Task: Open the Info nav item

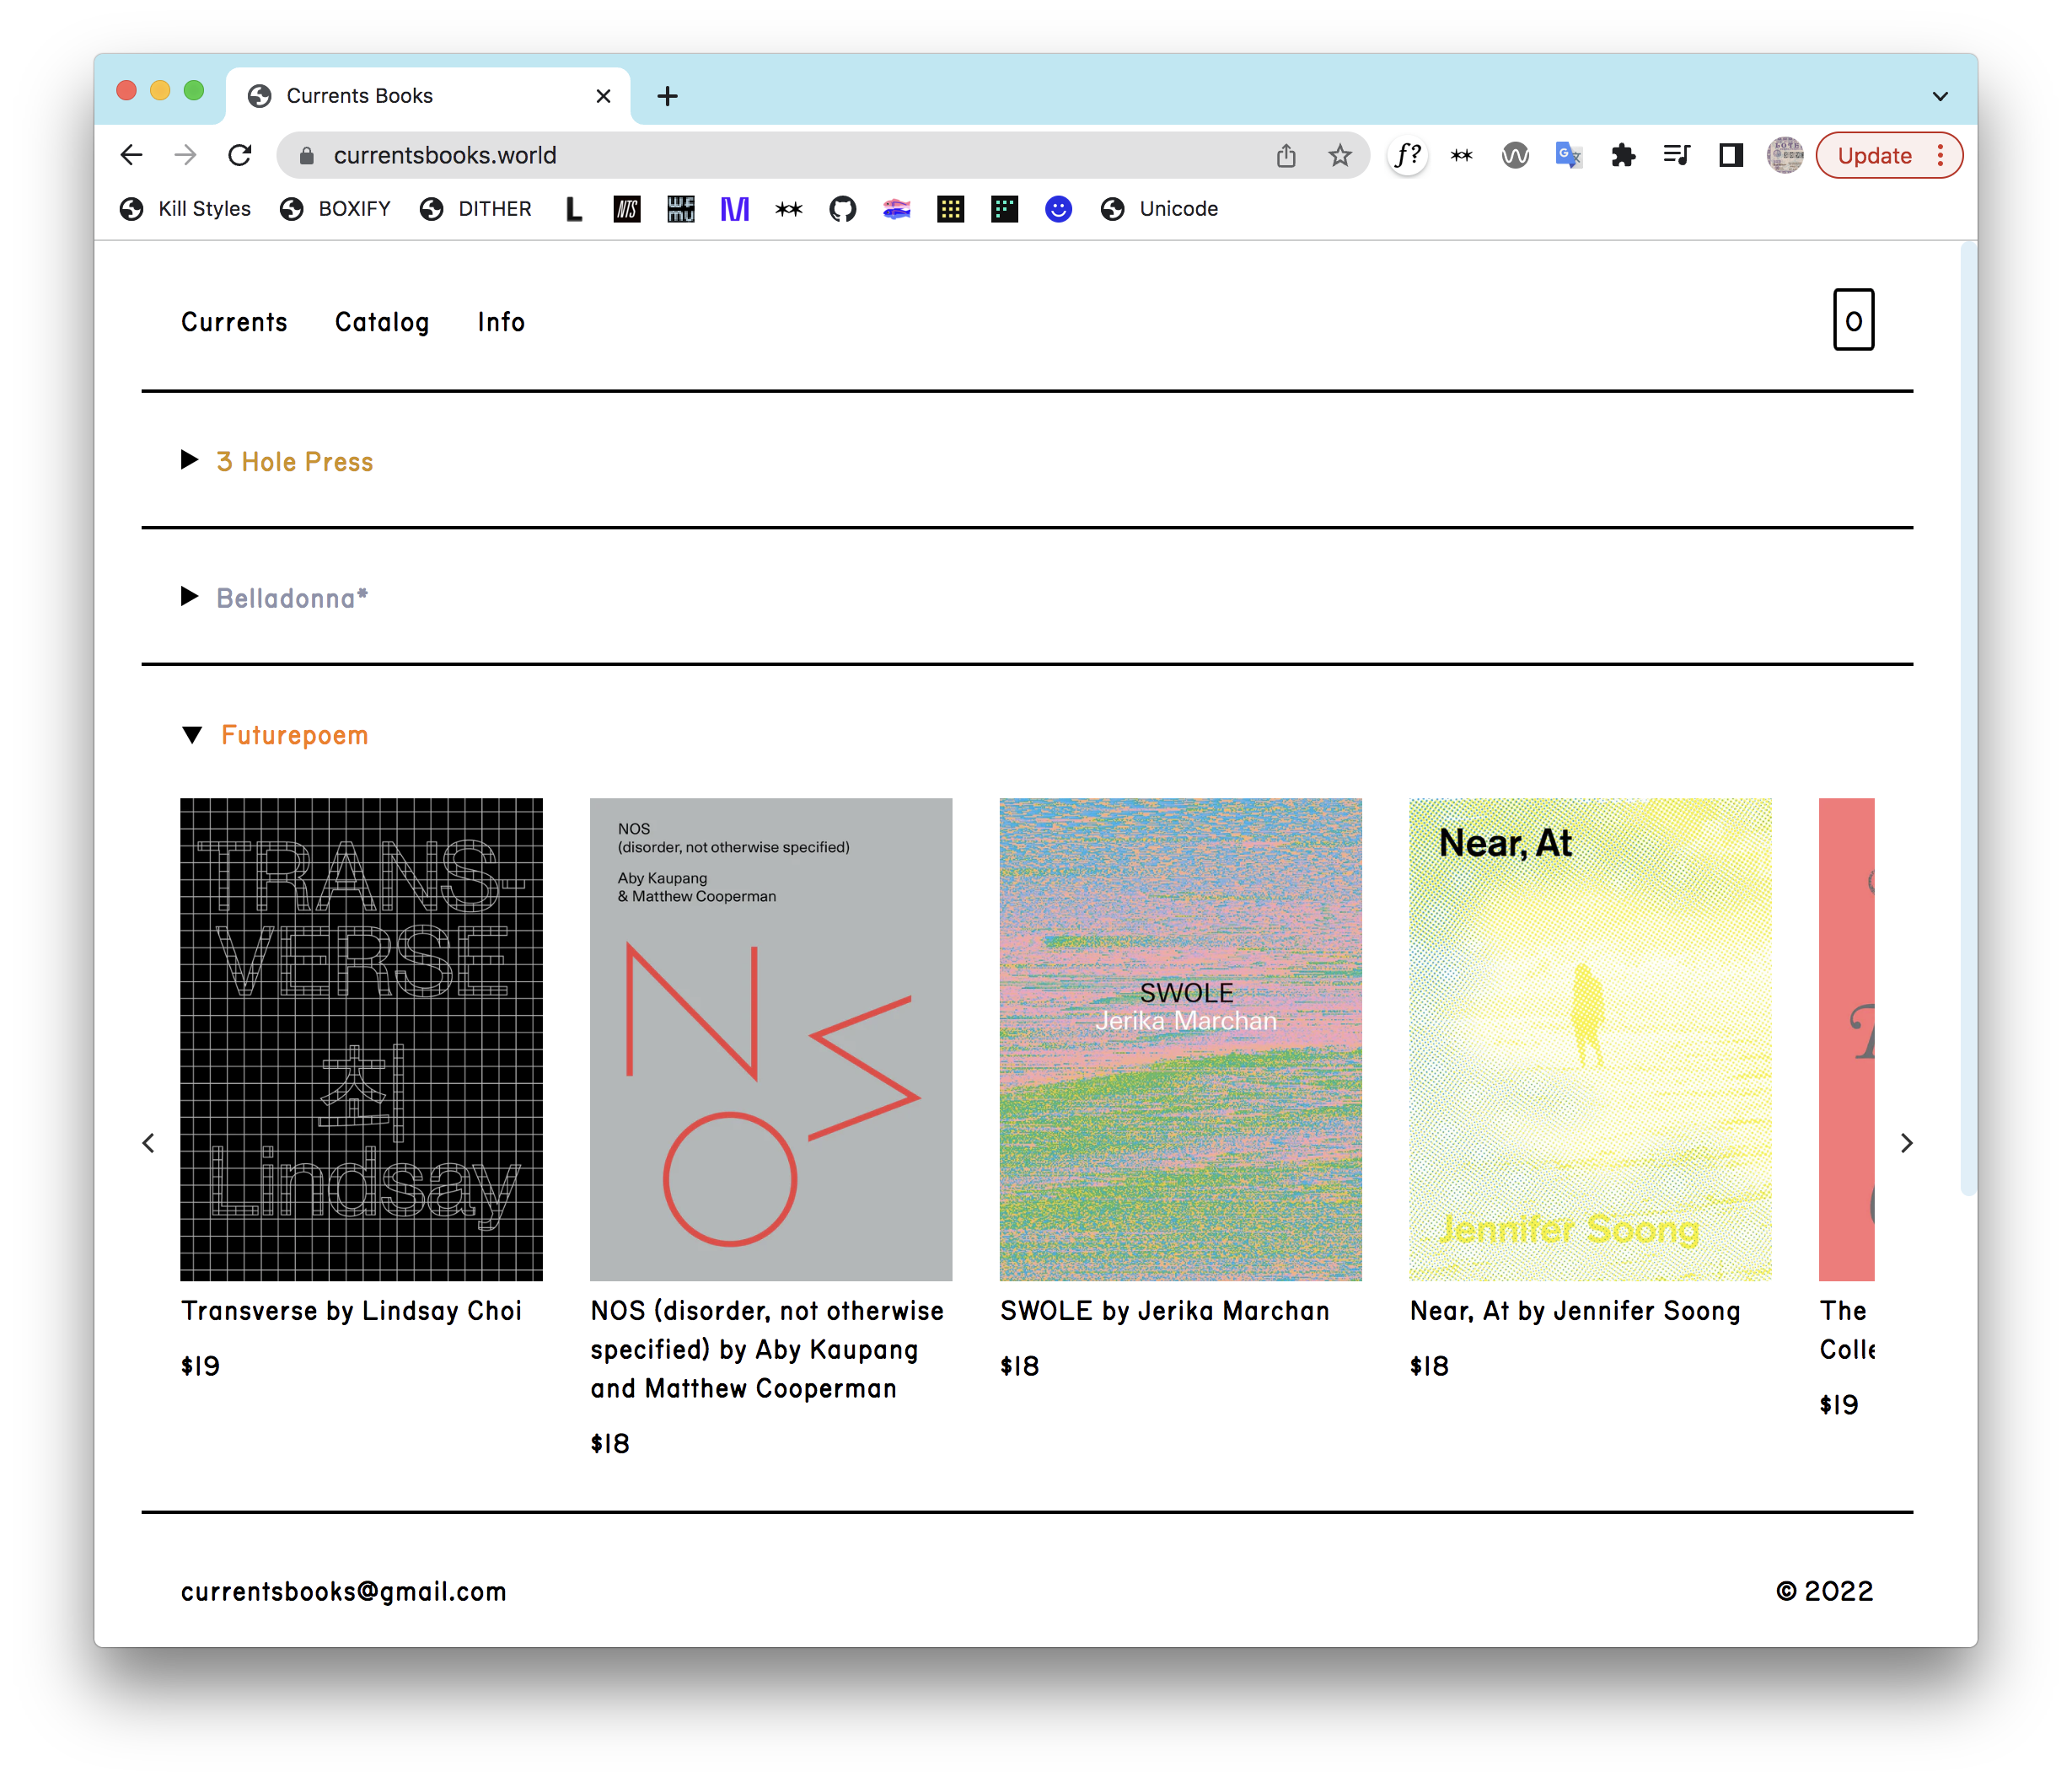Action: coord(501,322)
